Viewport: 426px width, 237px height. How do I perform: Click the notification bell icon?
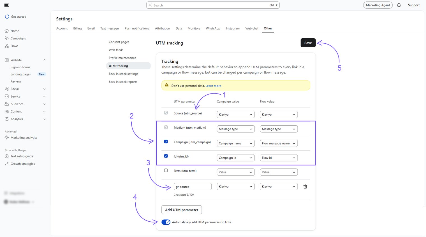399,5
